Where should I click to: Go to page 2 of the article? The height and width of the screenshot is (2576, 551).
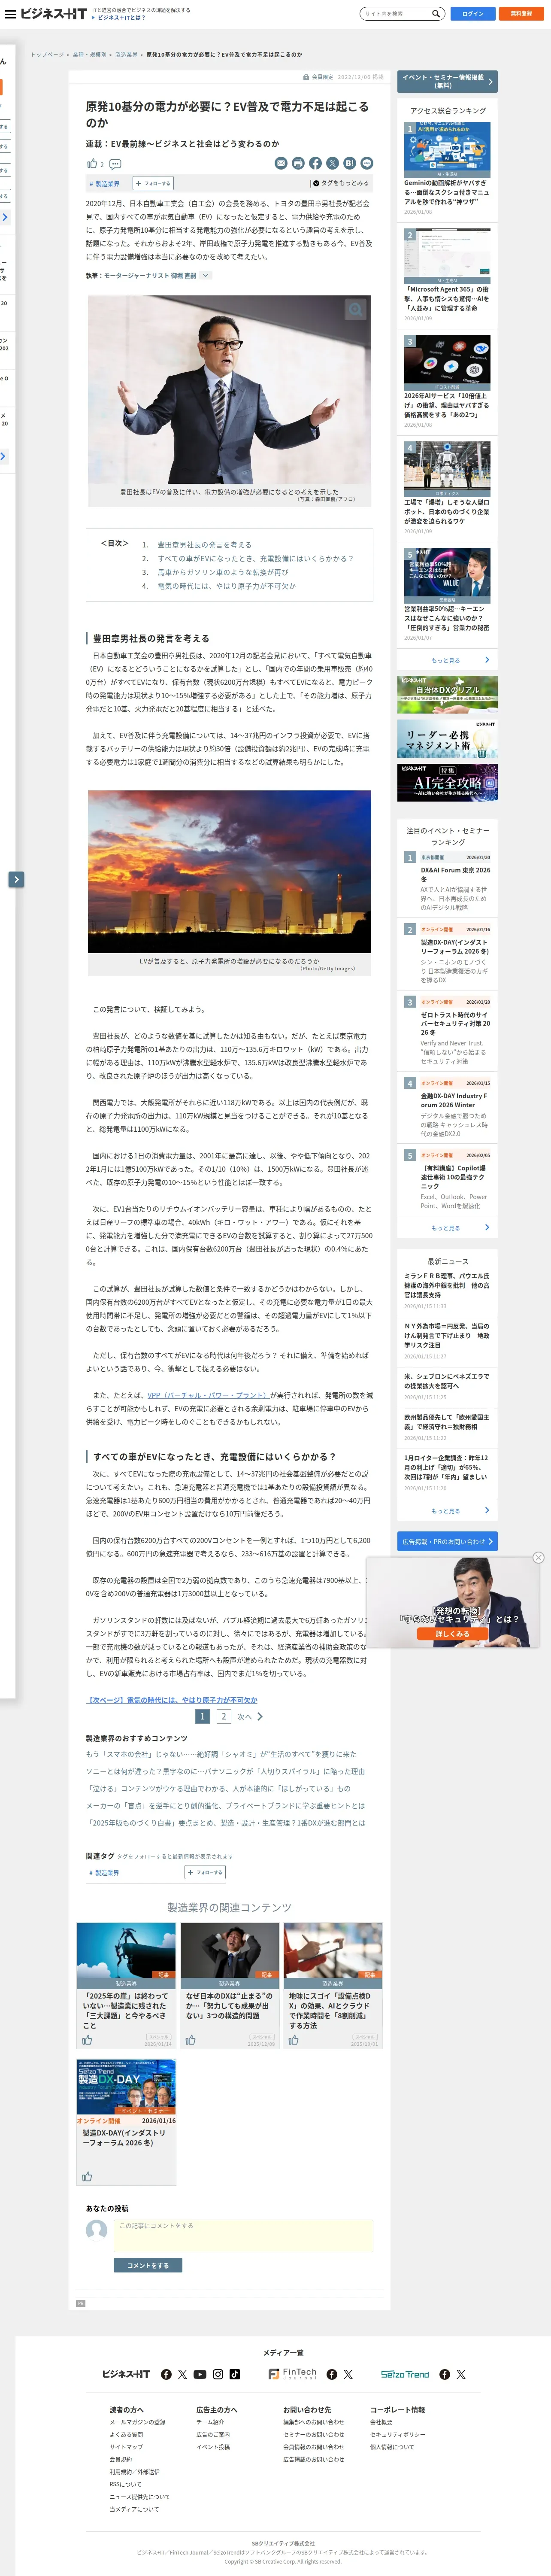coord(223,1716)
